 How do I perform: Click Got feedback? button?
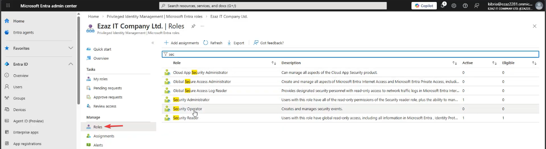(269, 43)
